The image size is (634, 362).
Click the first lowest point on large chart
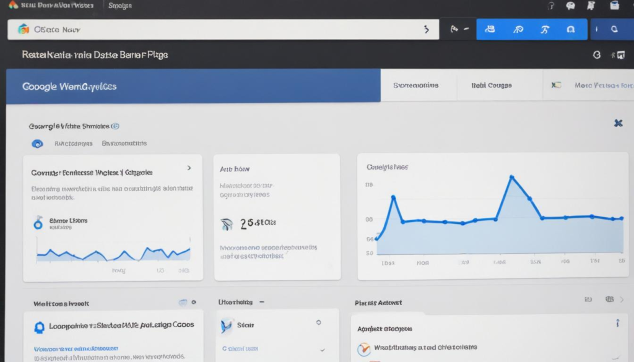[377, 239]
